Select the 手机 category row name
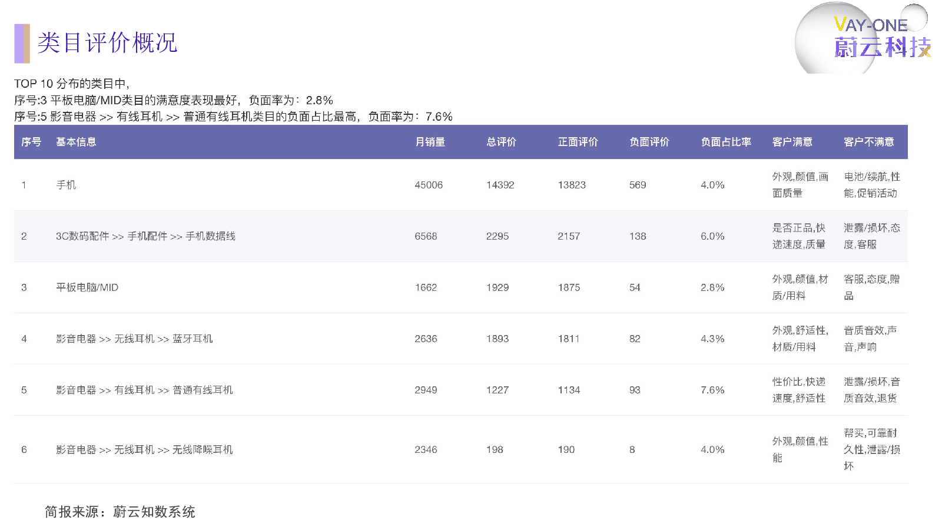 pos(66,185)
